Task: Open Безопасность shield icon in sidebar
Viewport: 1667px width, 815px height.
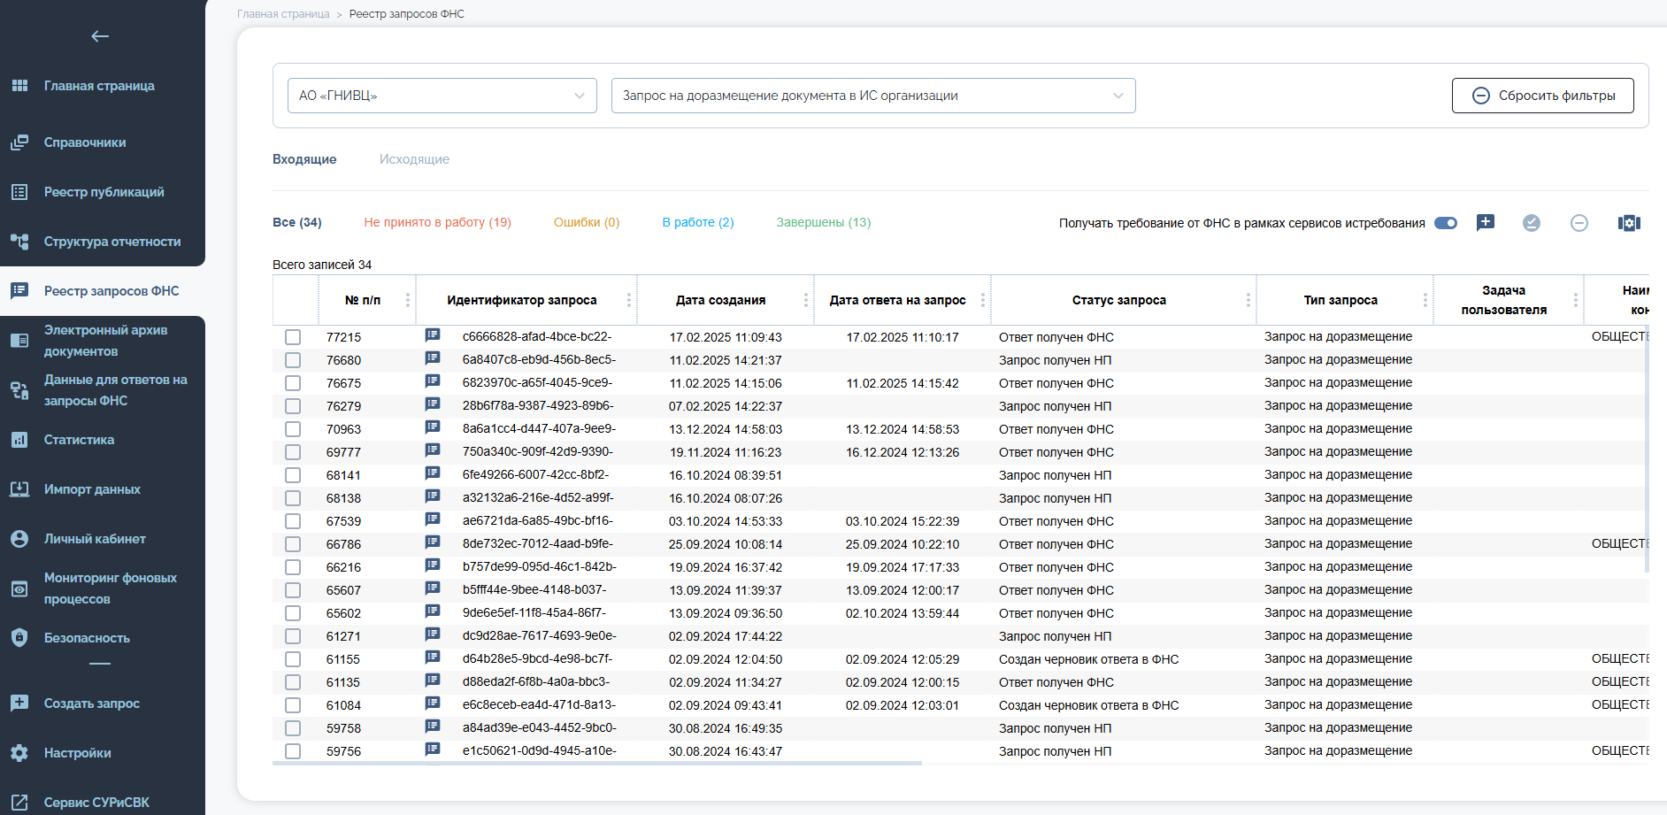Action: point(19,638)
